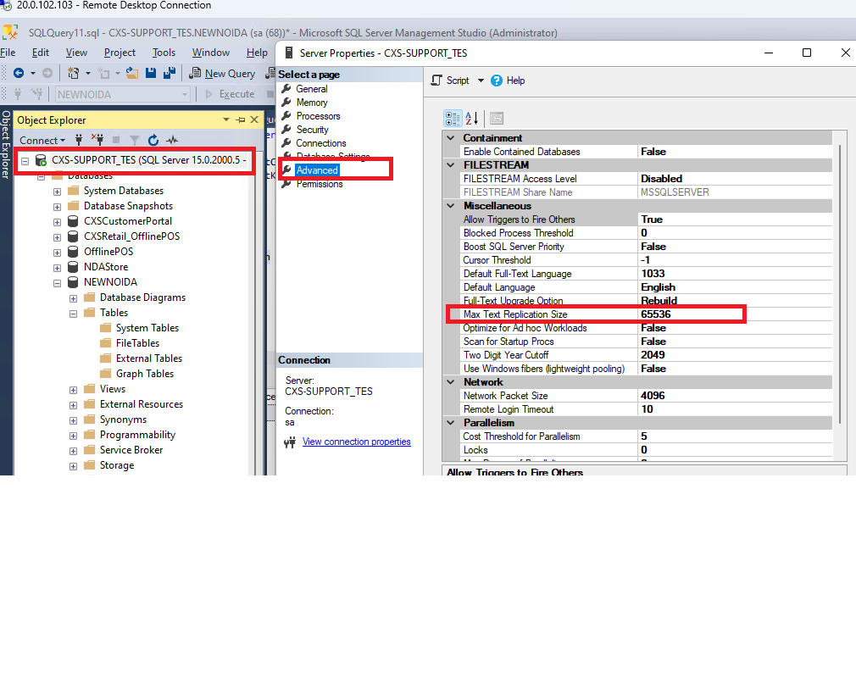This screenshot has width=856, height=678.
Task: Click the Property Pages icon in the grid toolbar
Action: tap(497, 118)
